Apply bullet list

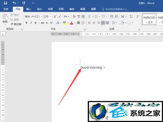89,17
